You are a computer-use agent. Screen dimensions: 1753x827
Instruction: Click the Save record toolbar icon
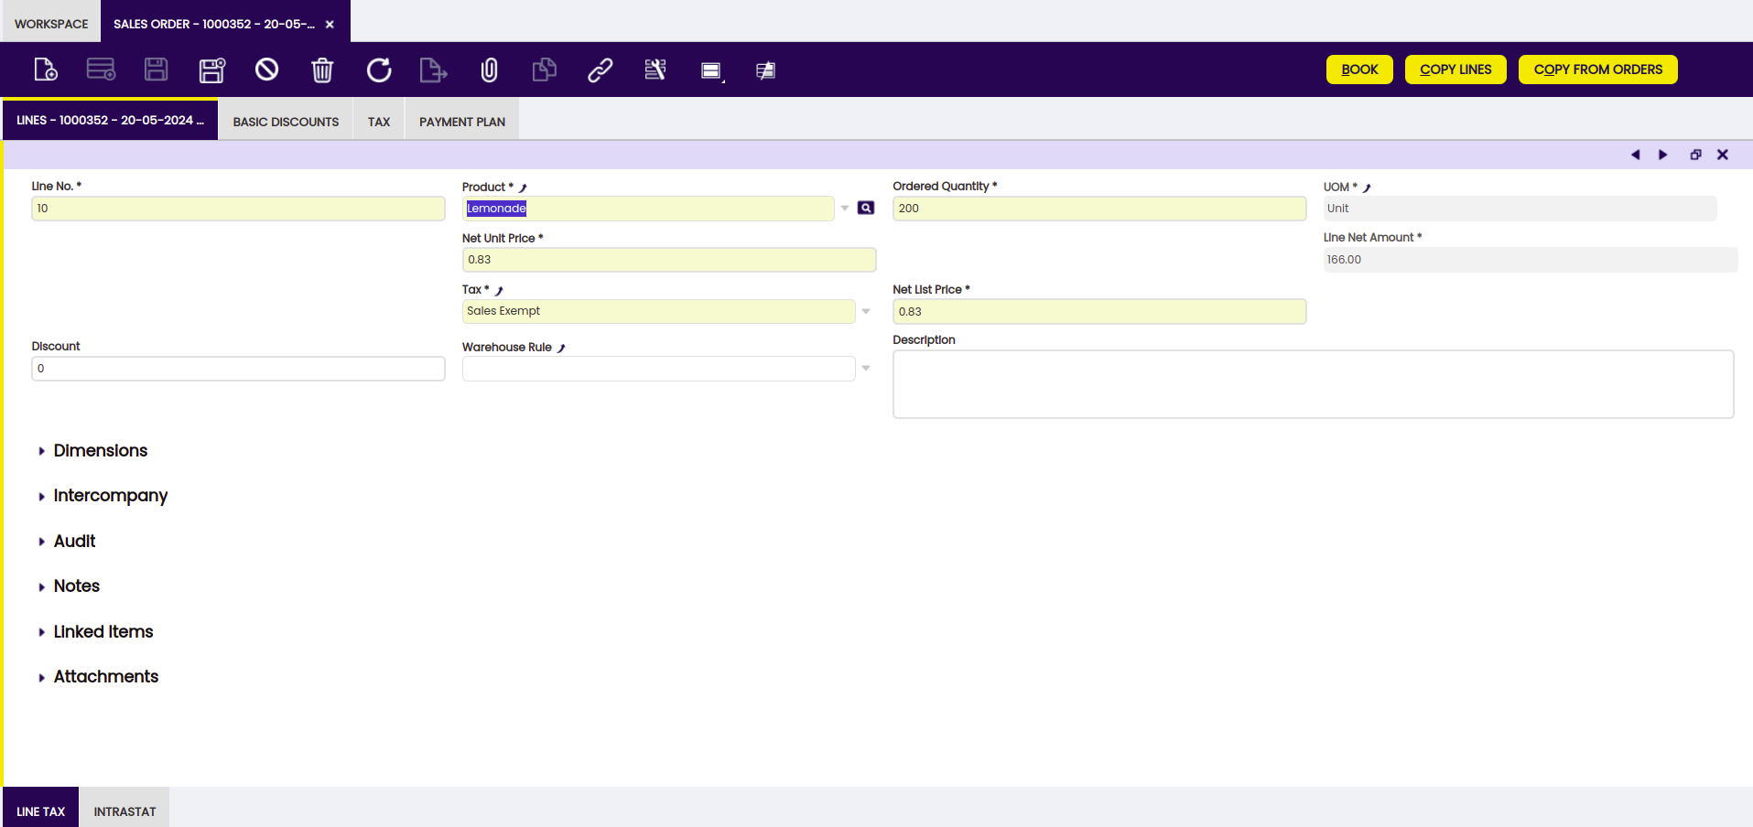[157, 70]
